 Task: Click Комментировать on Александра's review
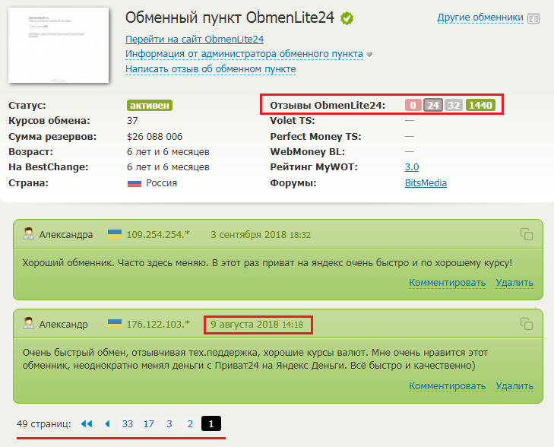click(x=447, y=283)
